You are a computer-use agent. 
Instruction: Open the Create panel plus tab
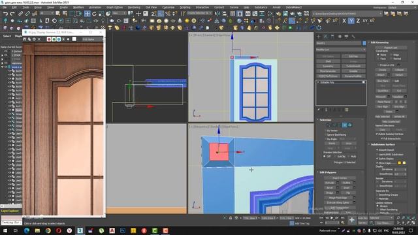tap(319, 37)
